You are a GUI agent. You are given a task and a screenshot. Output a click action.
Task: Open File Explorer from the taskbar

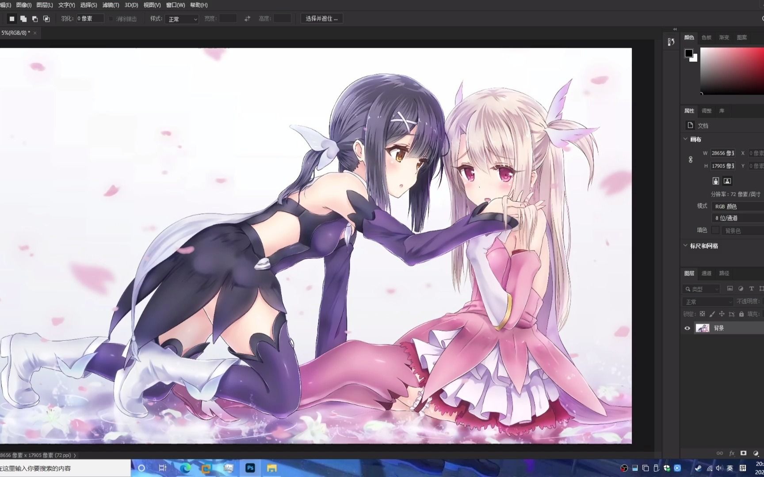tap(272, 468)
